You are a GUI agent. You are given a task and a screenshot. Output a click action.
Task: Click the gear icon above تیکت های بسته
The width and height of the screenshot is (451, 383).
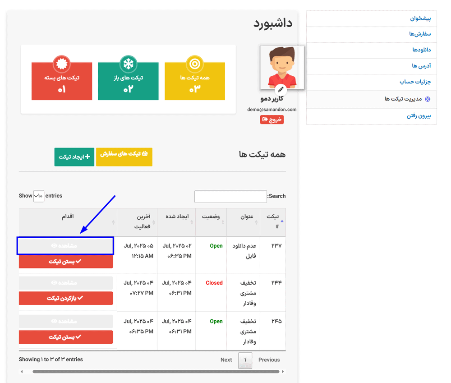[61, 64]
